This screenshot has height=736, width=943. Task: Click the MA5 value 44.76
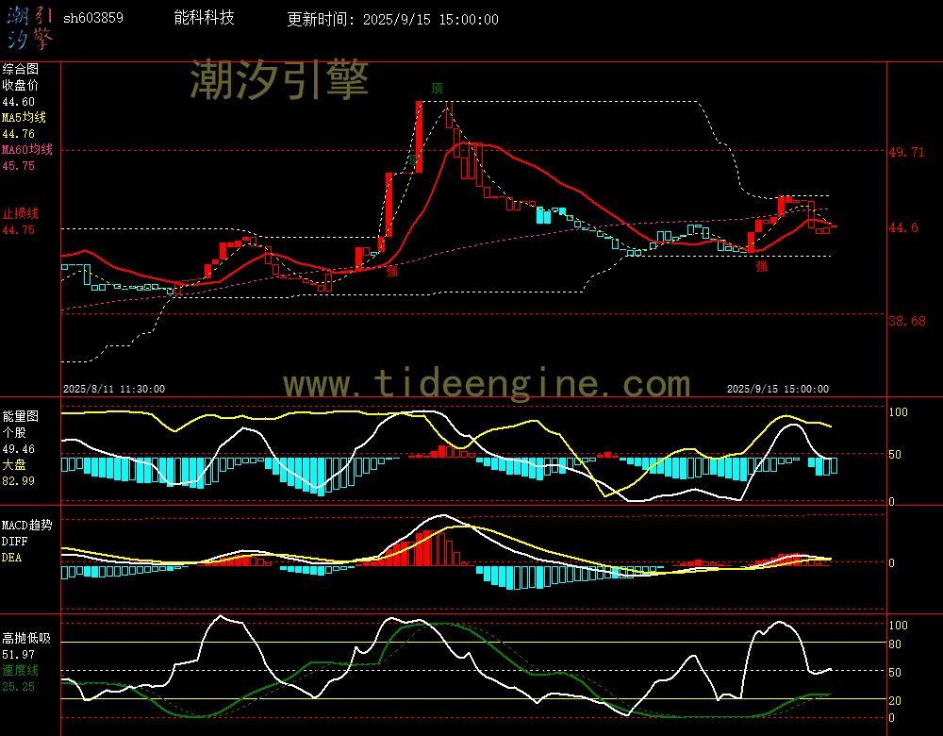(19, 134)
